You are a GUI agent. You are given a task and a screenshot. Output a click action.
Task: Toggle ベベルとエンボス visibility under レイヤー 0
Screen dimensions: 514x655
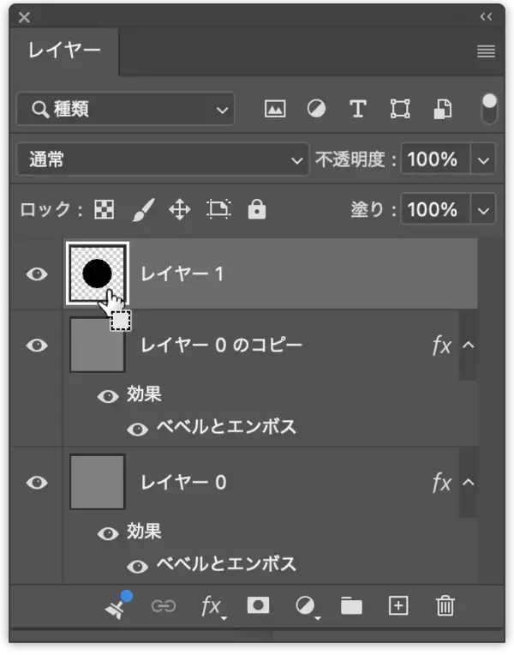pyautogui.click(x=137, y=567)
